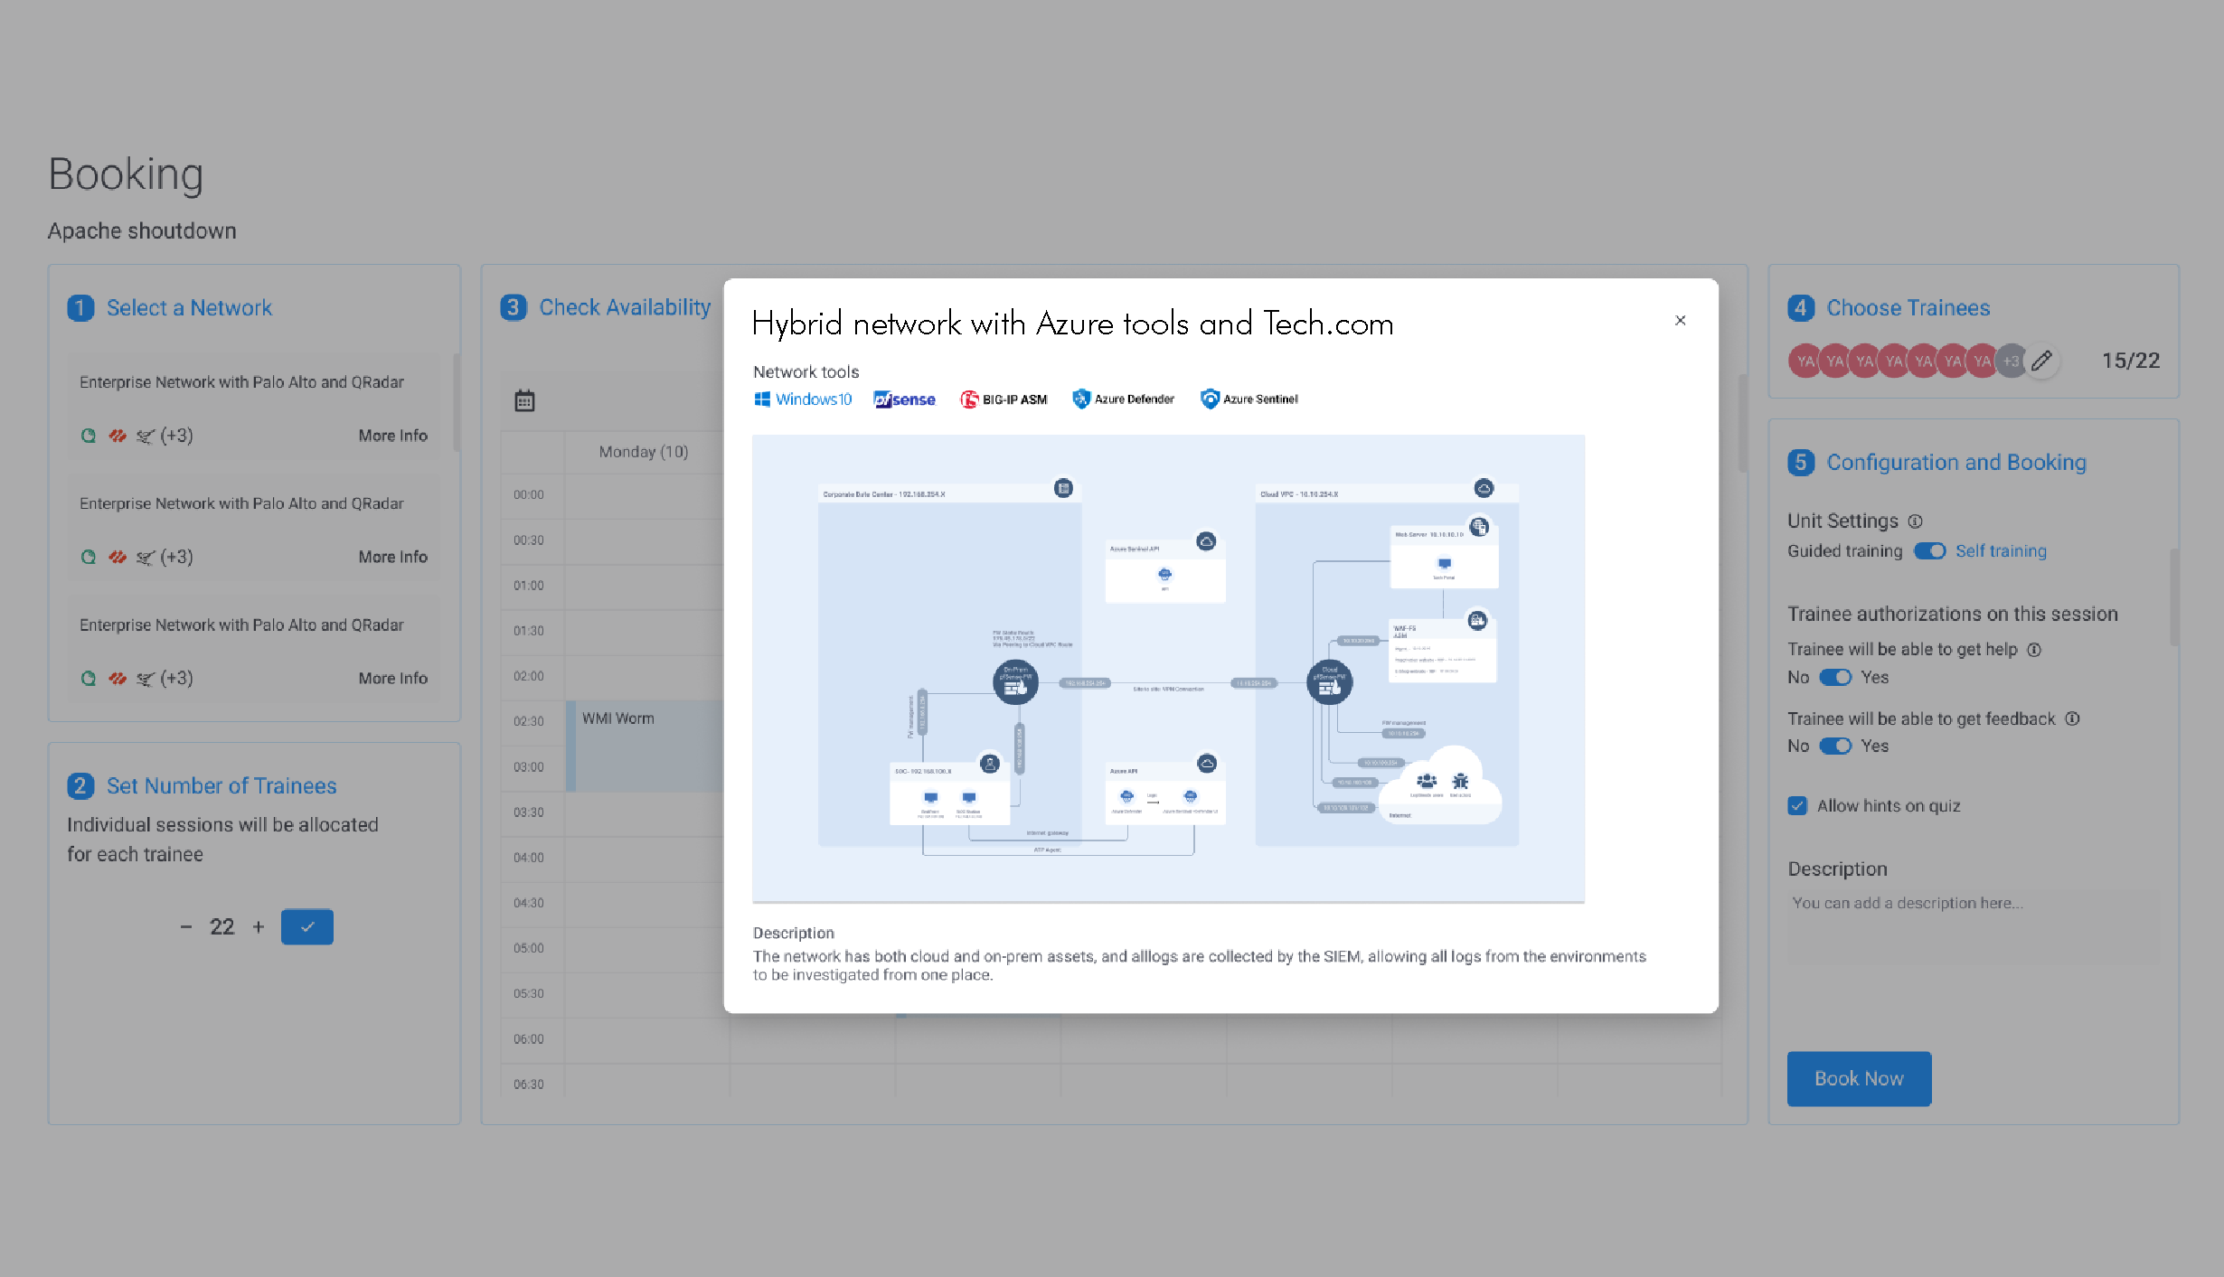This screenshot has width=2224, height=1277.
Task: Click the session description text field
Action: tap(1974, 926)
